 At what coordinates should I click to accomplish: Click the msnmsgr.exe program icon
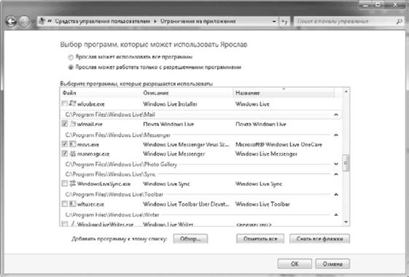72,154
